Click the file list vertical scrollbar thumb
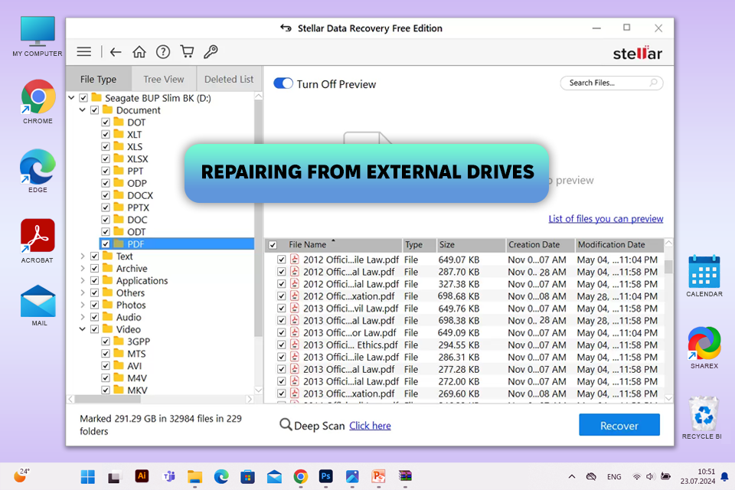The image size is (735, 490). point(668,266)
